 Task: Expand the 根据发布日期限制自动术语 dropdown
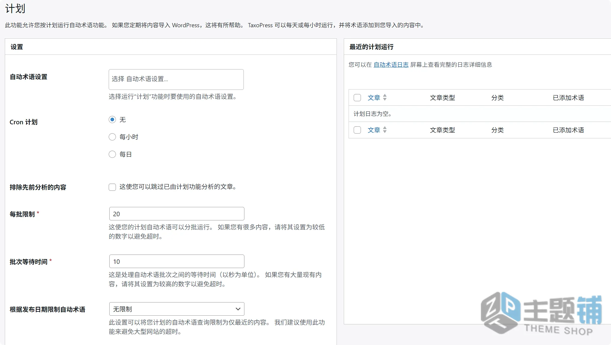pos(177,309)
